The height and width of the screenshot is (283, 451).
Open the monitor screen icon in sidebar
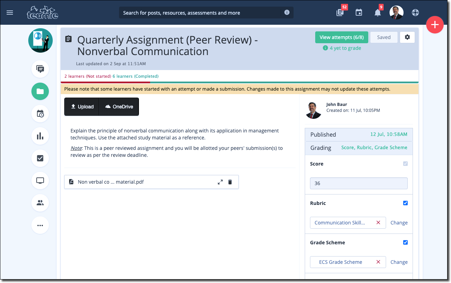pyautogui.click(x=40, y=181)
